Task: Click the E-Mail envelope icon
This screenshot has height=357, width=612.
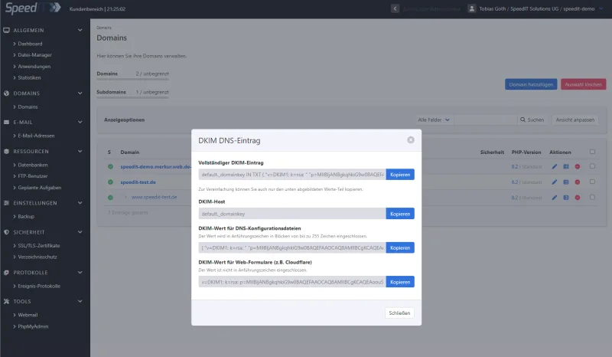Action: [6, 122]
